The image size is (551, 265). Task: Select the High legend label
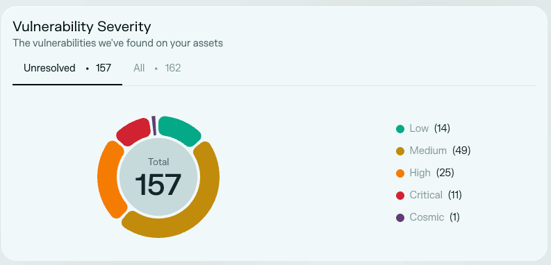pyautogui.click(x=420, y=173)
